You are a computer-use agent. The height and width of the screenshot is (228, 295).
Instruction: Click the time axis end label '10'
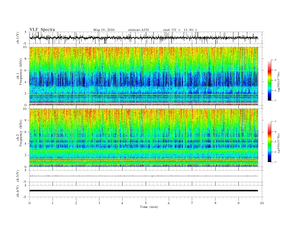click(x=262, y=203)
